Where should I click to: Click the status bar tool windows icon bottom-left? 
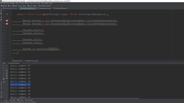1,102
